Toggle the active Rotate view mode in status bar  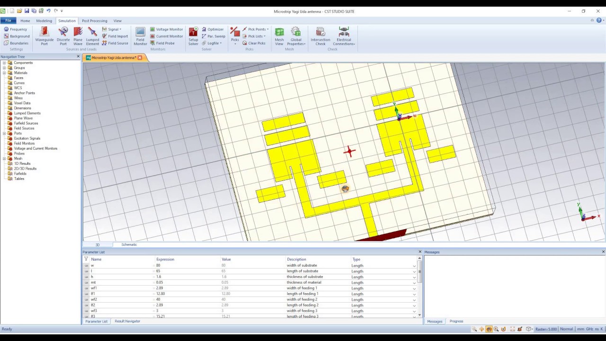pos(489,329)
